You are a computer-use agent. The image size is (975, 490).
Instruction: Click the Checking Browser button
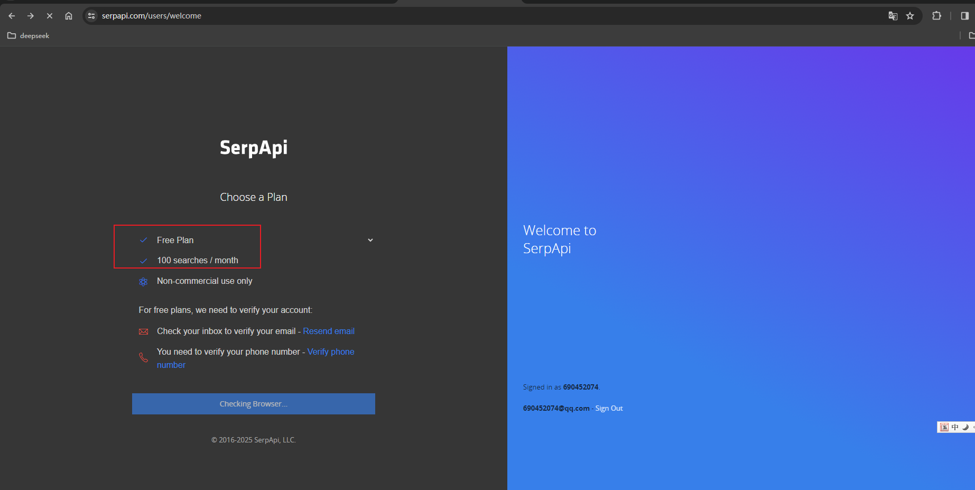pyautogui.click(x=254, y=404)
